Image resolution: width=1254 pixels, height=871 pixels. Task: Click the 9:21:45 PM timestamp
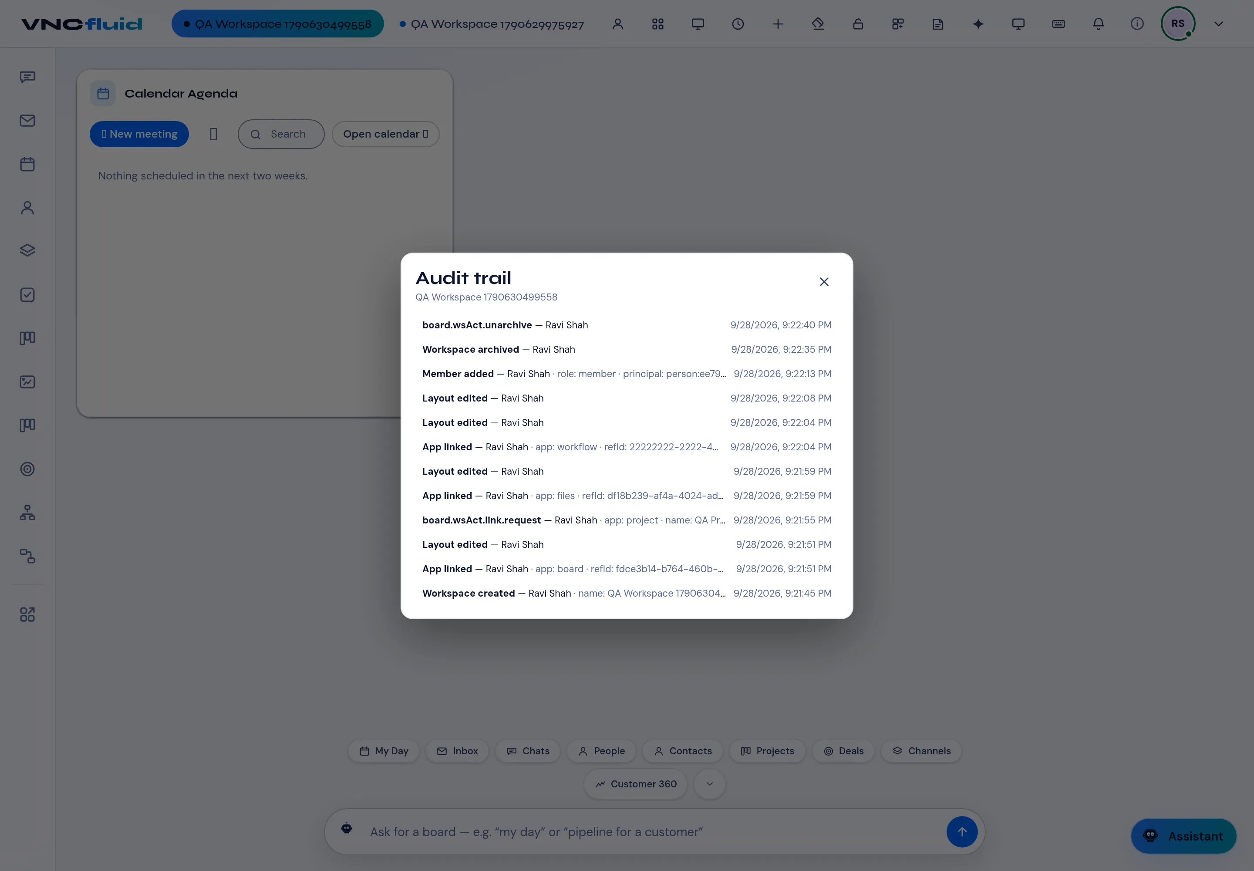[x=782, y=593]
